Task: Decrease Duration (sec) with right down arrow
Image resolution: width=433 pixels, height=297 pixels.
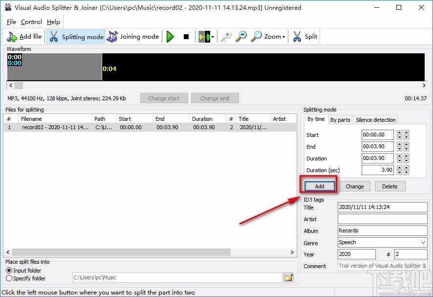Action: [406, 172]
